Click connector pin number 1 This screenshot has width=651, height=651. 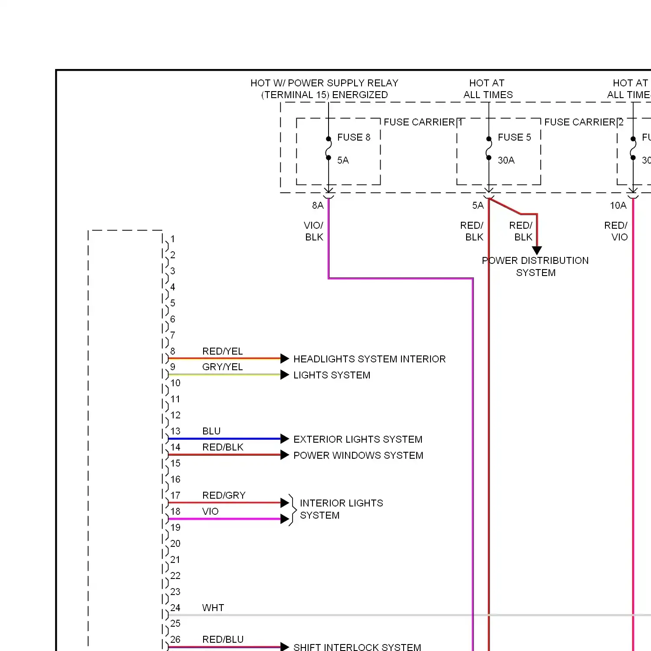(173, 239)
